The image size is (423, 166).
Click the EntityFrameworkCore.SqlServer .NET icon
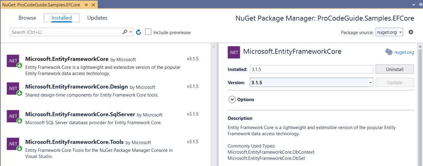coord(13,116)
